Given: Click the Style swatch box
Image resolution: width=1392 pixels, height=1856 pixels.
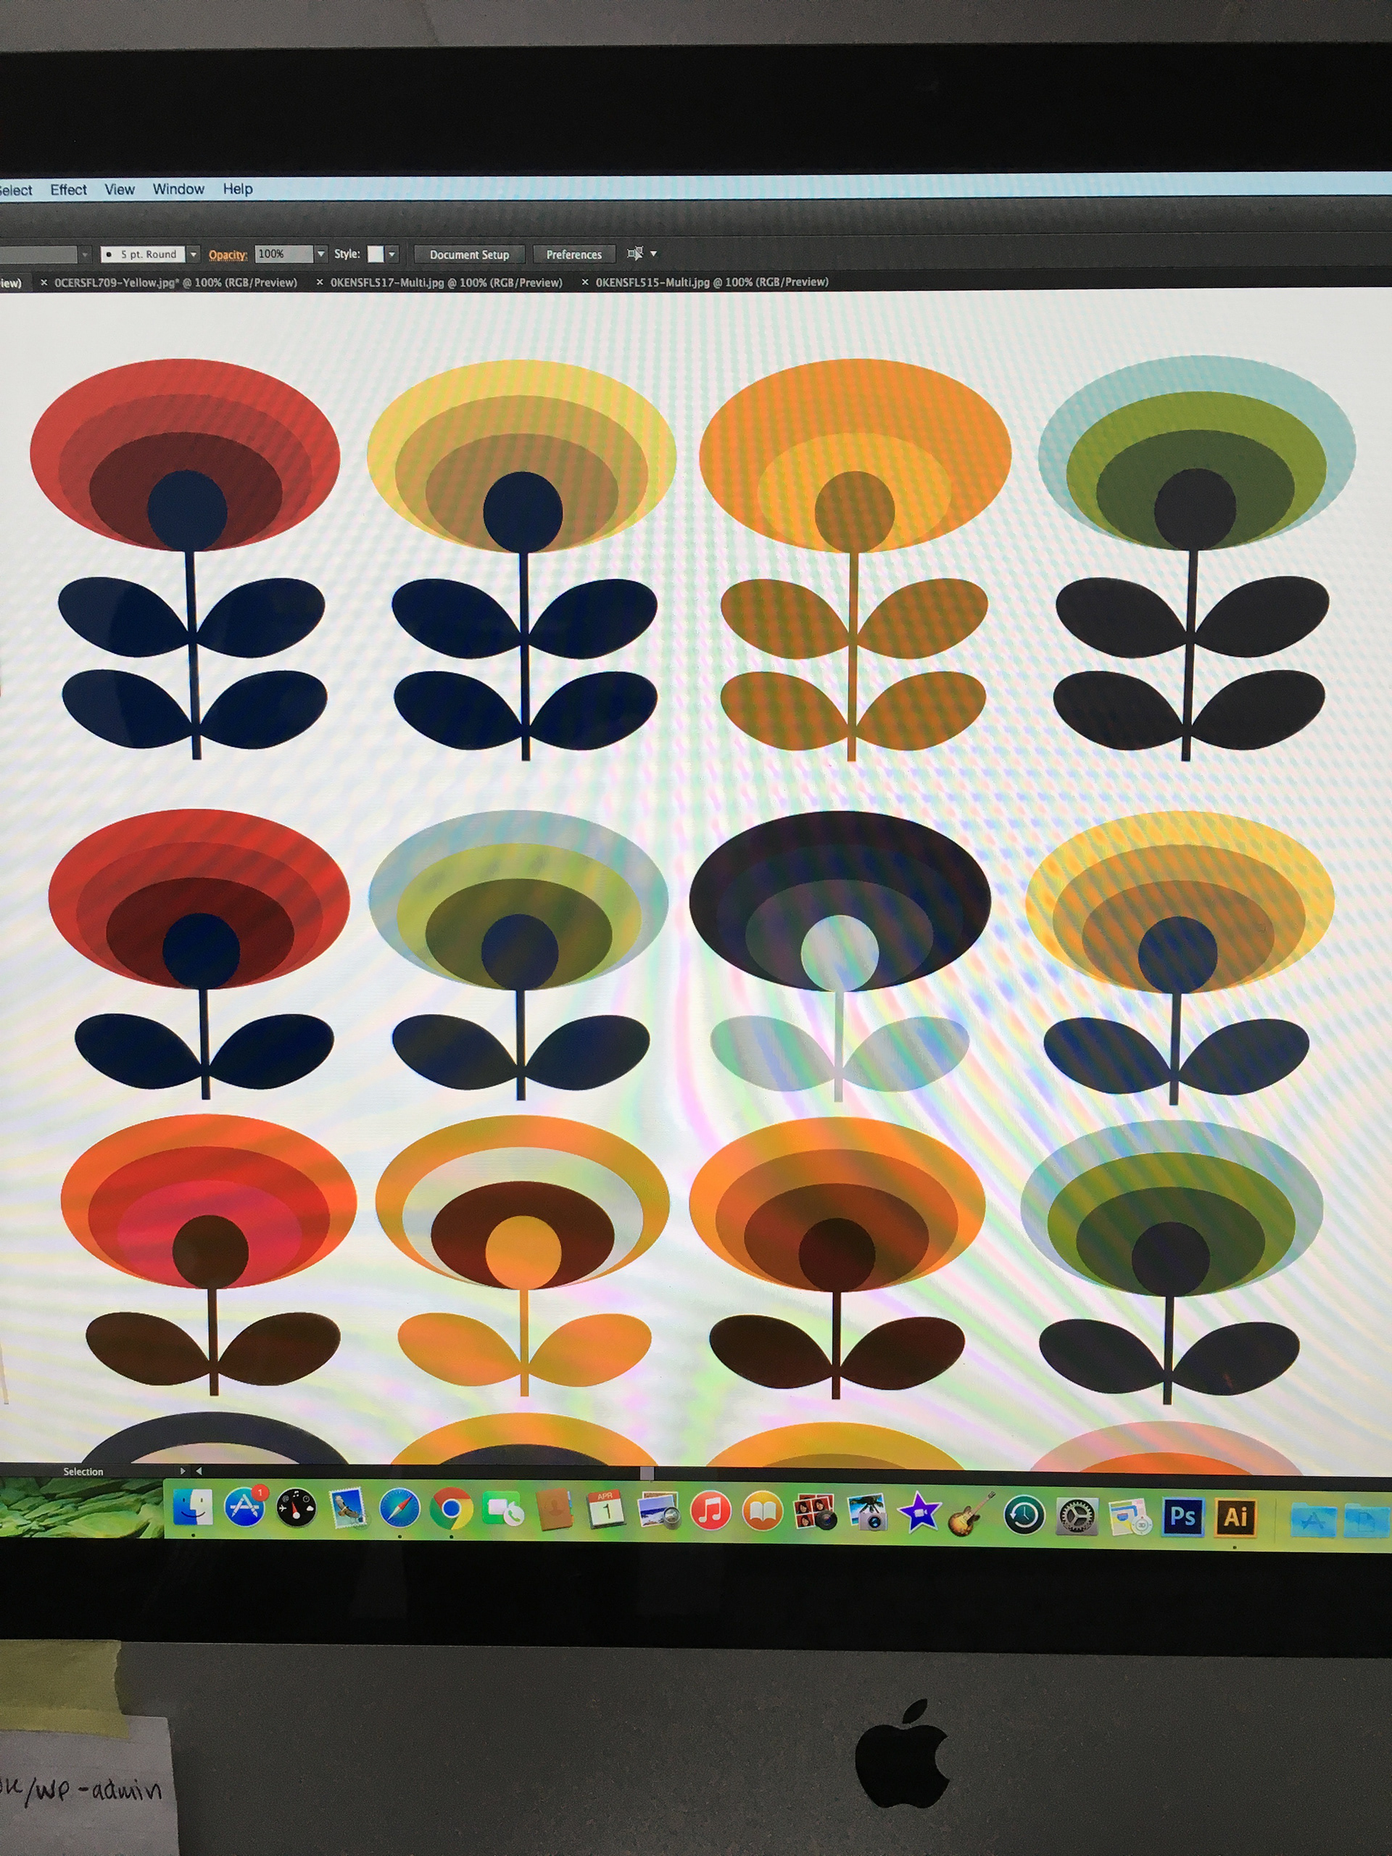Looking at the screenshot, I should pos(375,254).
